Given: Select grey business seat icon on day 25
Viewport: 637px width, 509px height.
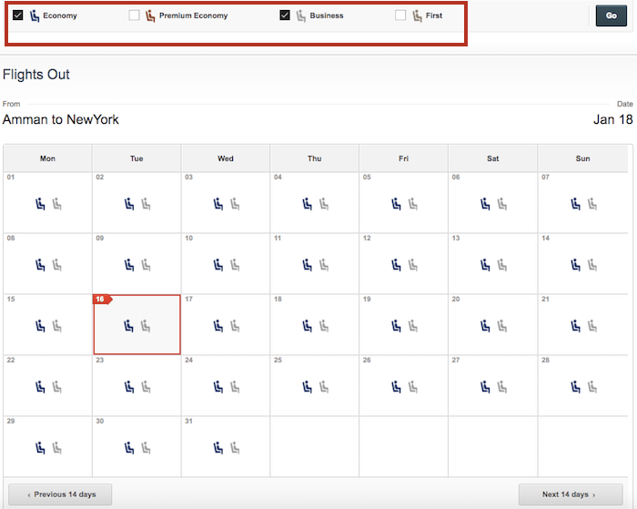Looking at the screenshot, I should tap(324, 387).
